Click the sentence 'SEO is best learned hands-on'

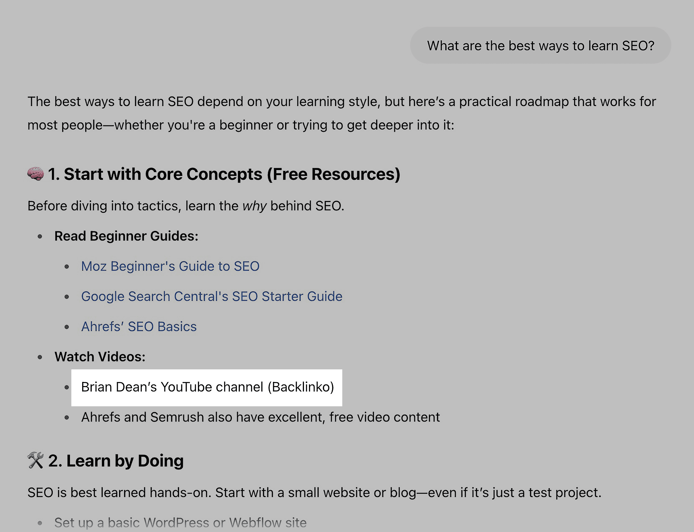[x=314, y=493]
